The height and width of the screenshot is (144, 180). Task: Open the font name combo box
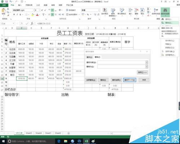tap(23, 10)
